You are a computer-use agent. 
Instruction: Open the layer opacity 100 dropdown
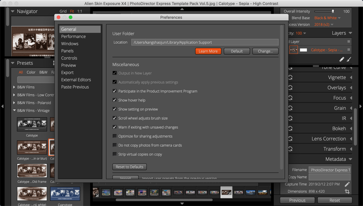[301, 33]
